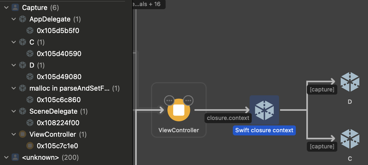Expand the <unknown> (200) group
This screenshot has width=368, height=165.
6,157
